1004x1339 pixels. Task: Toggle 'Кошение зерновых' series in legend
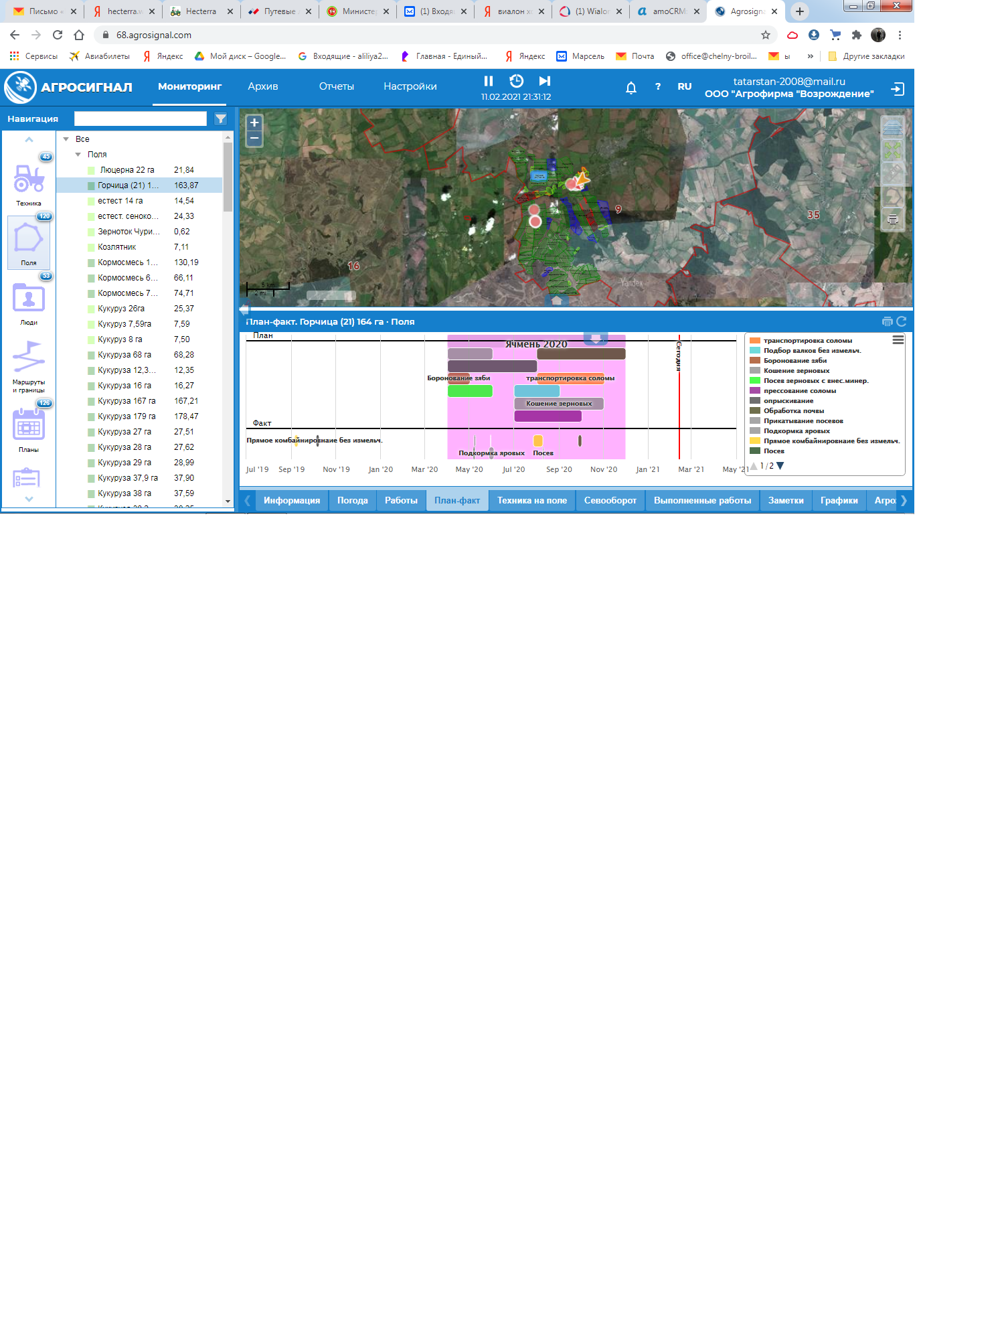796,371
